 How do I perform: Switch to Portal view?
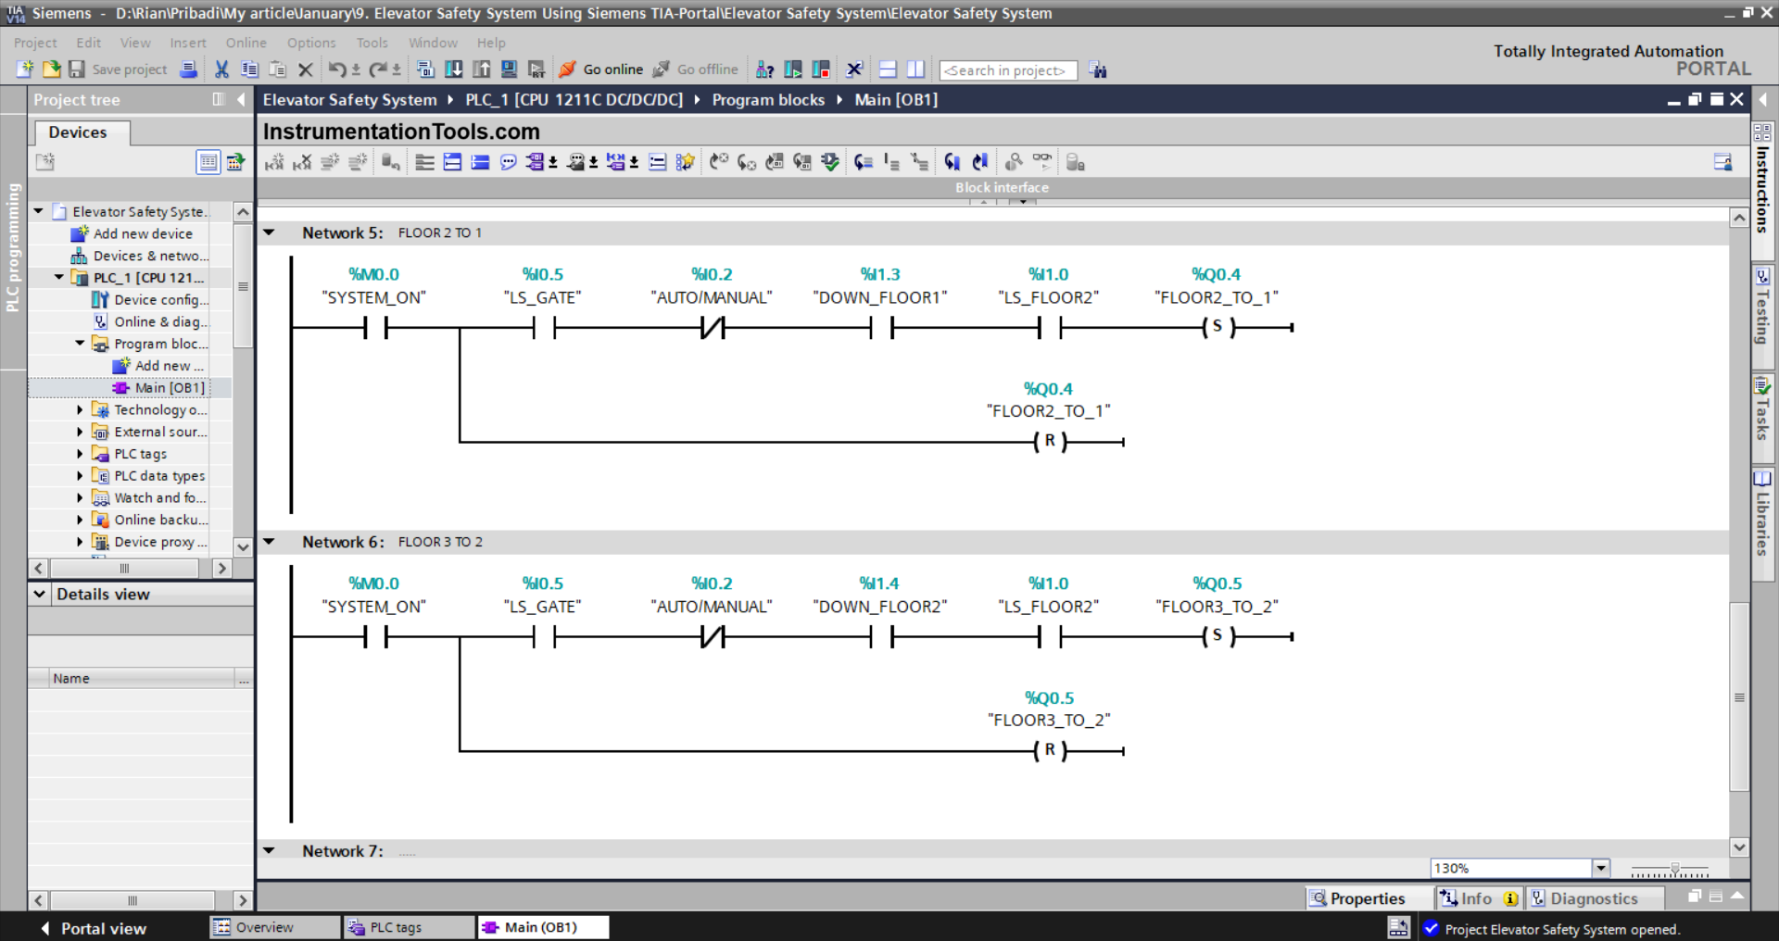pyautogui.click(x=95, y=928)
